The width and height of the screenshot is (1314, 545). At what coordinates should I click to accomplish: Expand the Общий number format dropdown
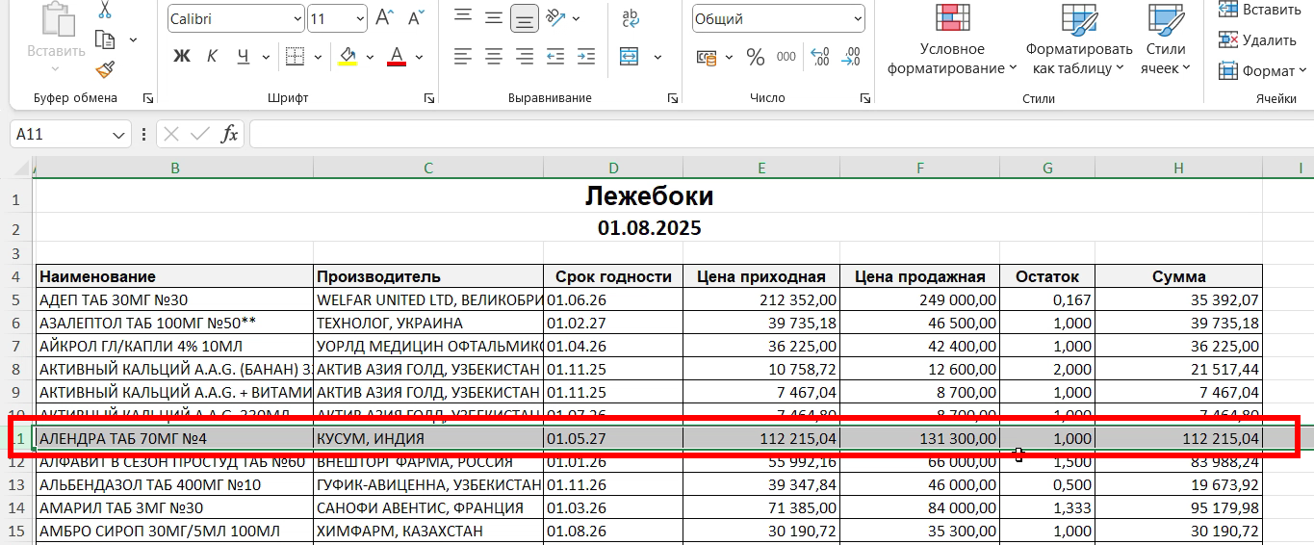(x=856, y=19)
